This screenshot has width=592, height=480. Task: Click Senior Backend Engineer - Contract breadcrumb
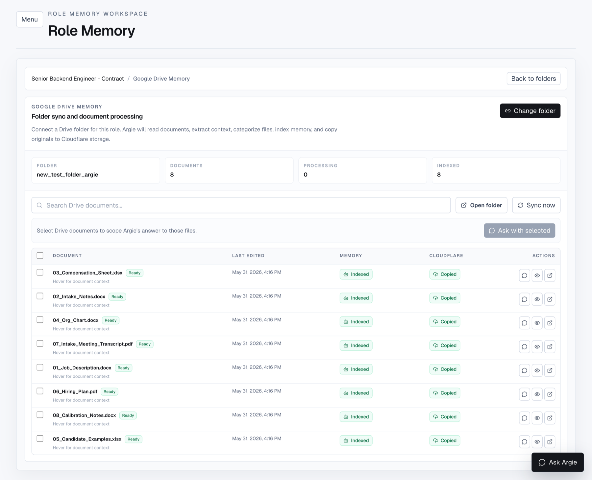[x=78, y=79]
